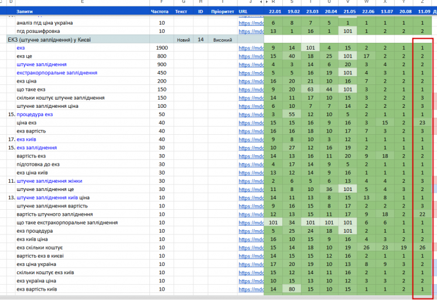Select 22.01 value 101 in що таке екстракорпоральне row

click(x=273, y=223)
